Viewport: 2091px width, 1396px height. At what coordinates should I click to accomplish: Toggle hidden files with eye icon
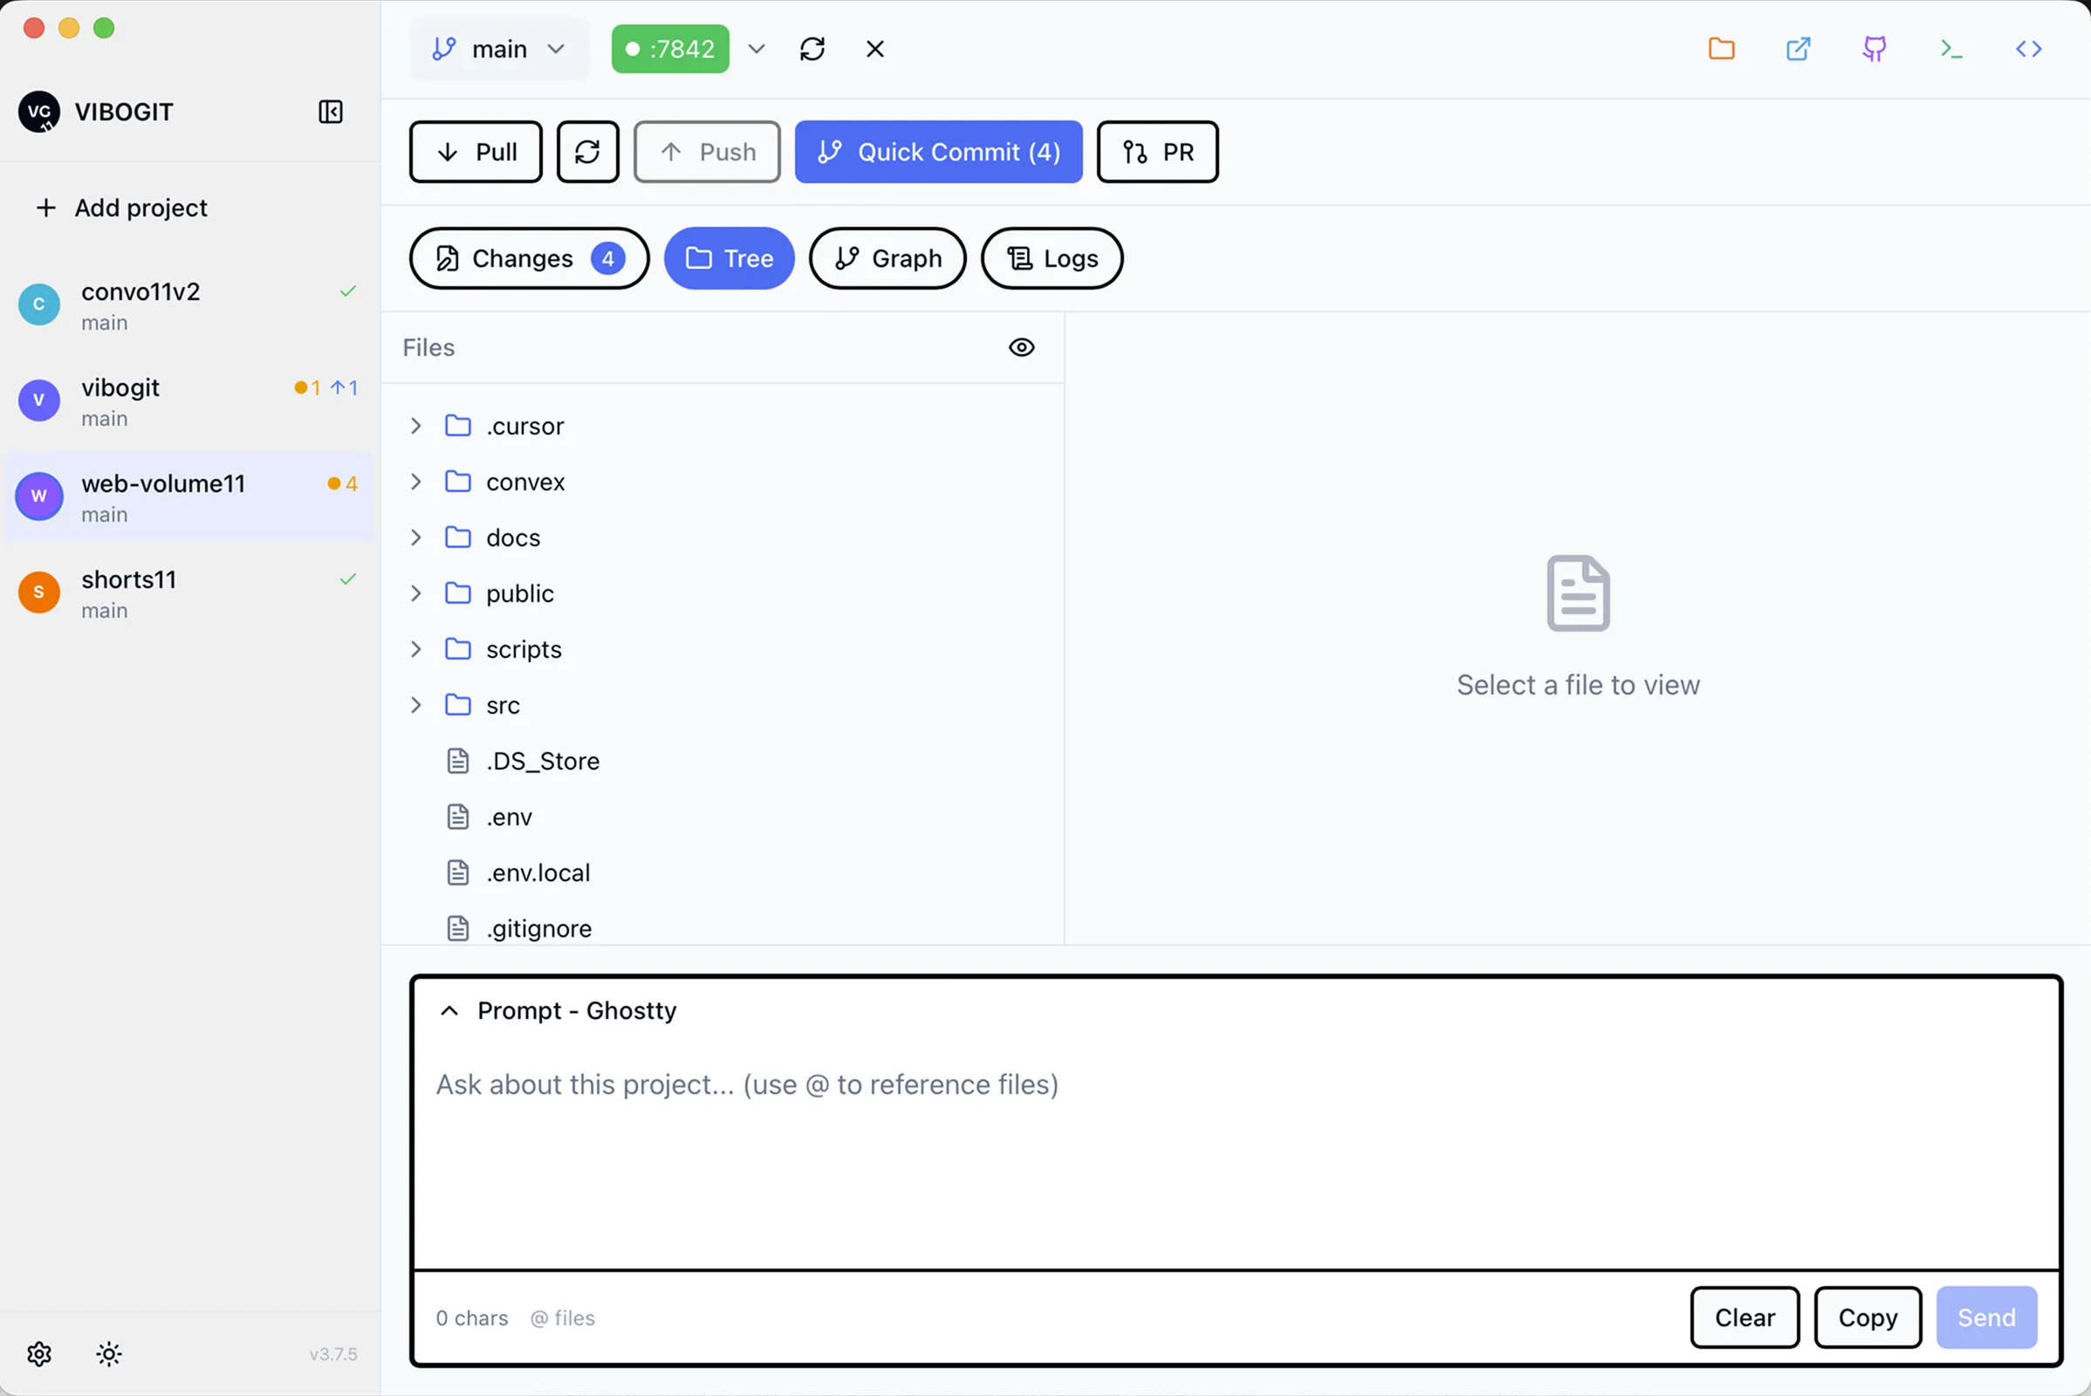1021,347
